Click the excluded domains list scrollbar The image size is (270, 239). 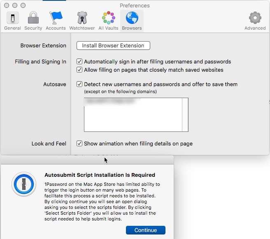click(x=185, y=115)
